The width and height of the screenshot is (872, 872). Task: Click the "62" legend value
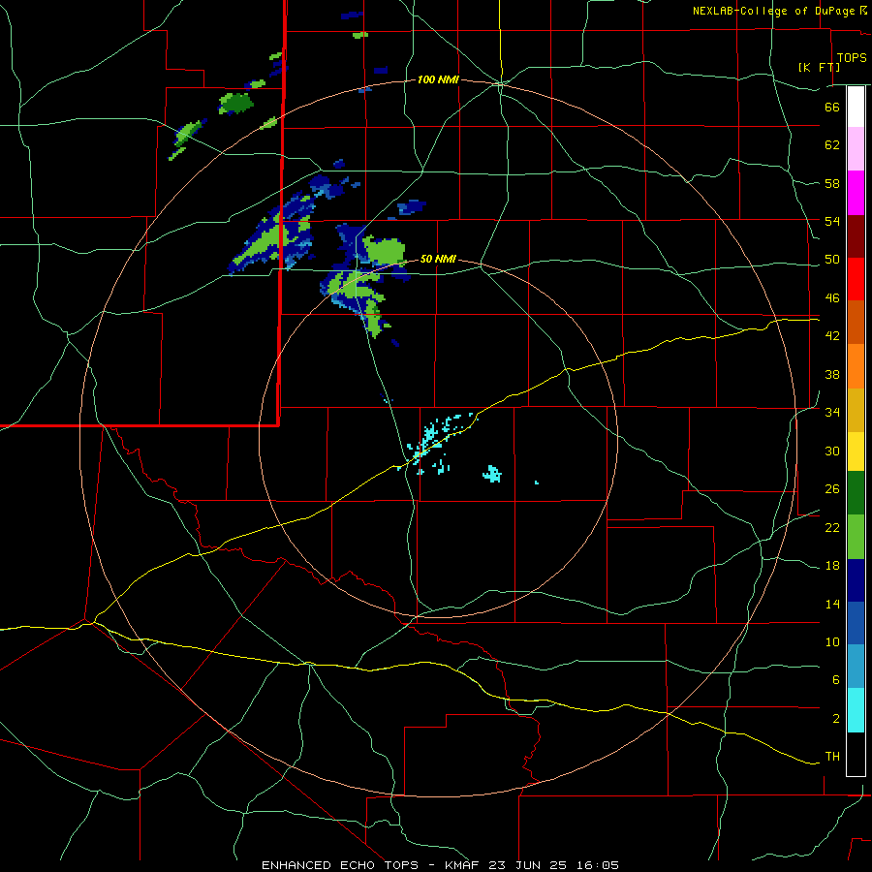pos(832,145)
